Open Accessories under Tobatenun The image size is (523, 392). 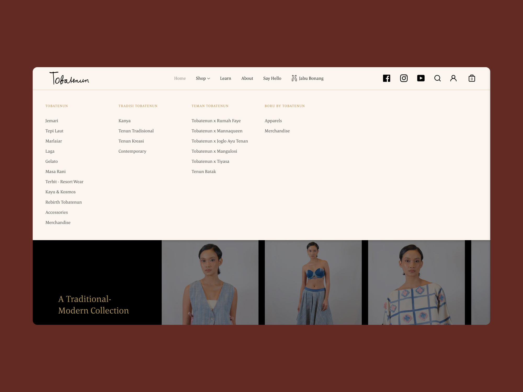tap(56, 212)
